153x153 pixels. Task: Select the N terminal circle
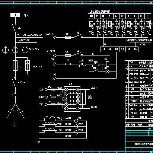coord(55,78)
